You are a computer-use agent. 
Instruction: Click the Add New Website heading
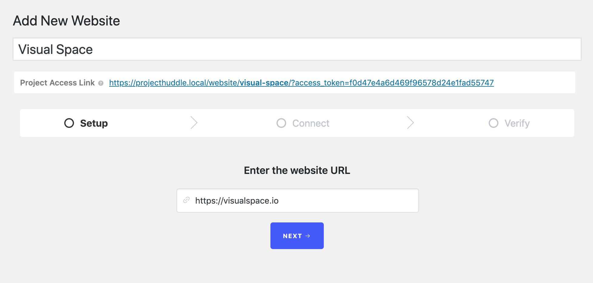click(66, 21)
